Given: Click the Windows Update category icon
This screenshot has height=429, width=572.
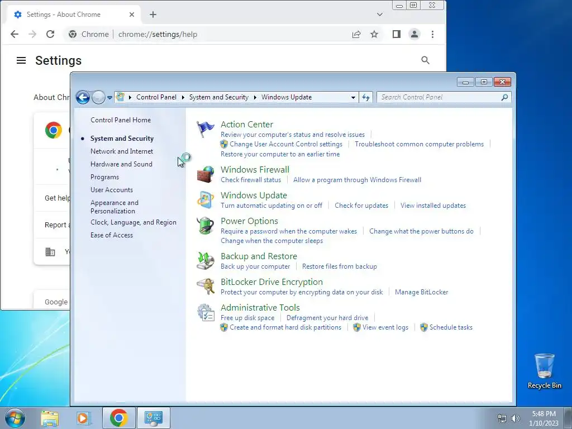Looking at the screenshot, I should point(206,200).
